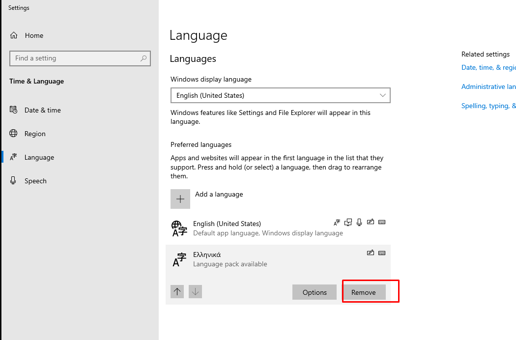Switch to the Speech settings page

35,181
